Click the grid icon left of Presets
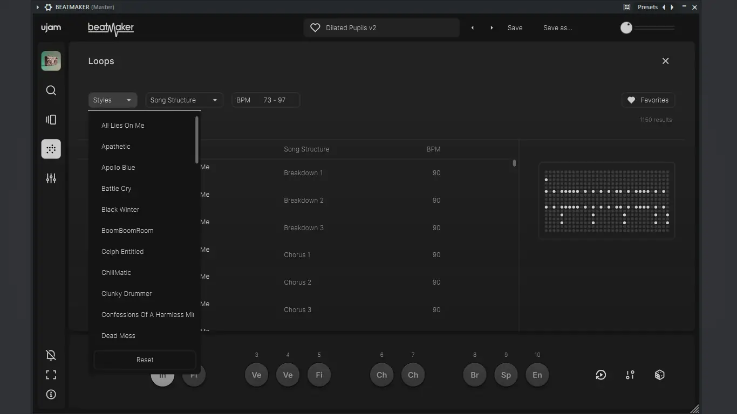Image resolution: width=737 pixels, height=414 pixels. click(627, 7)
